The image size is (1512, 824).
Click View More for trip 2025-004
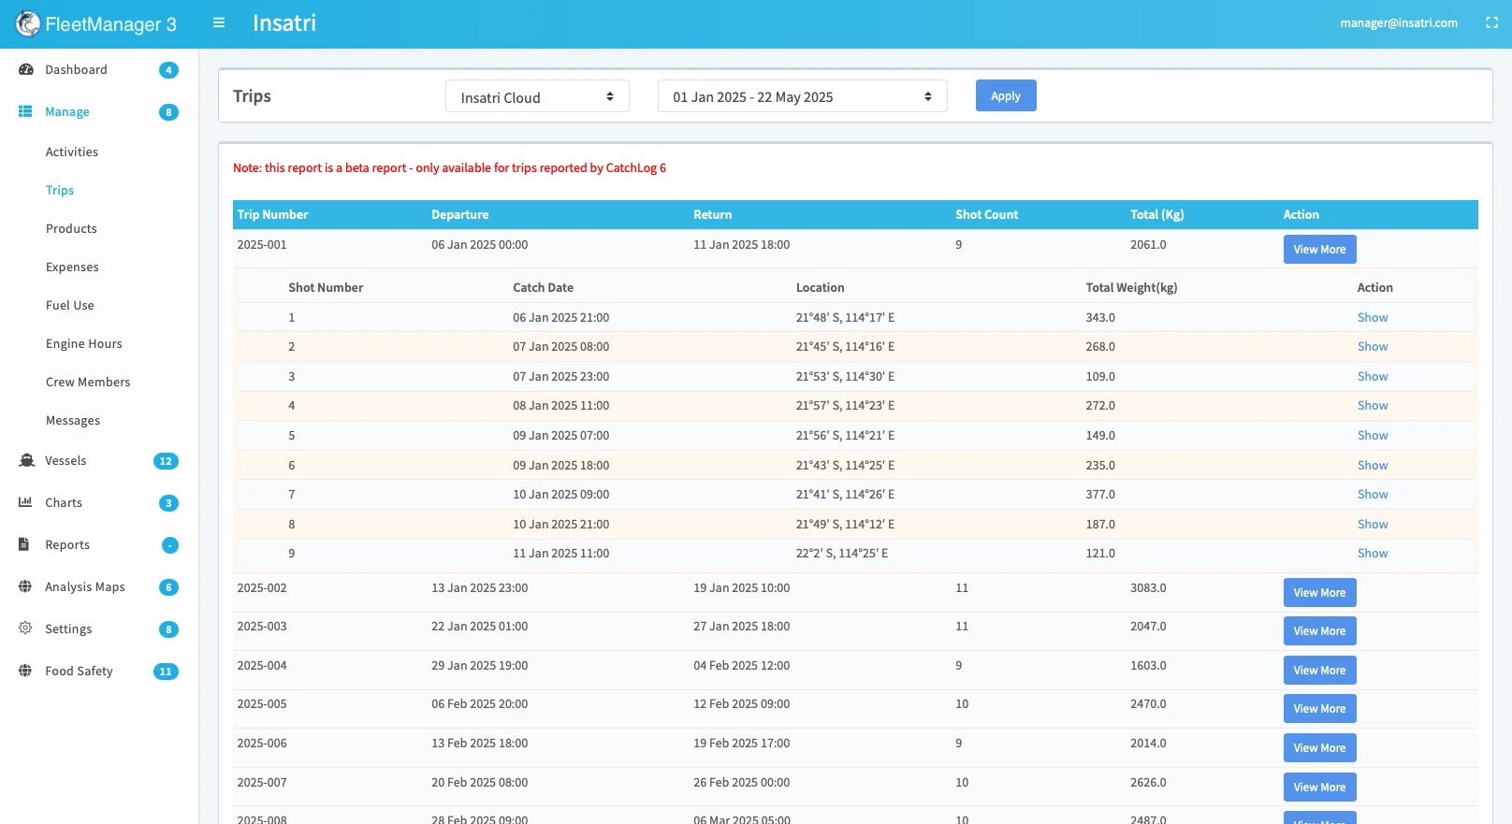[x=1318, y=671]
